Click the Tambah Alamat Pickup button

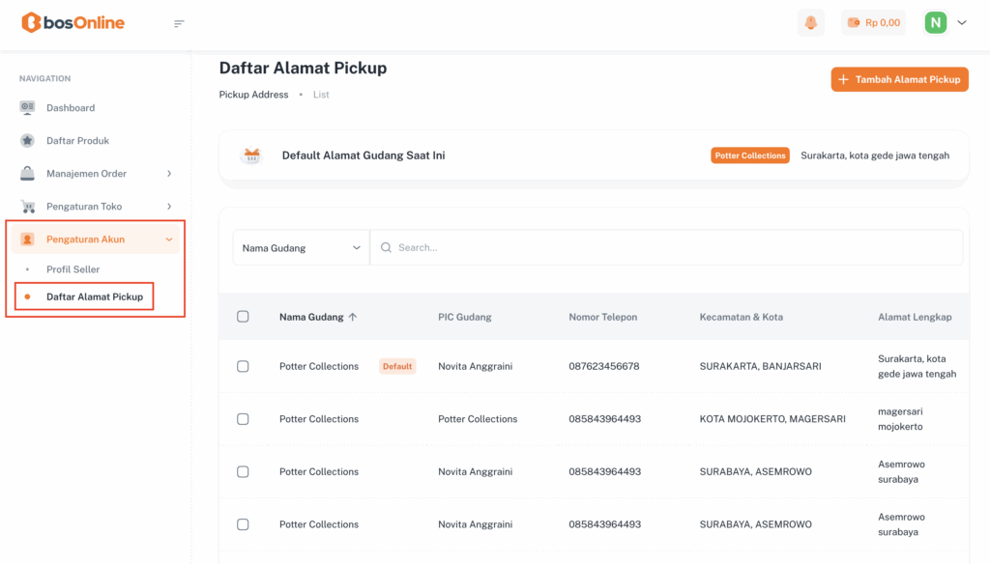pyautogui.click(x=899, y=79)
